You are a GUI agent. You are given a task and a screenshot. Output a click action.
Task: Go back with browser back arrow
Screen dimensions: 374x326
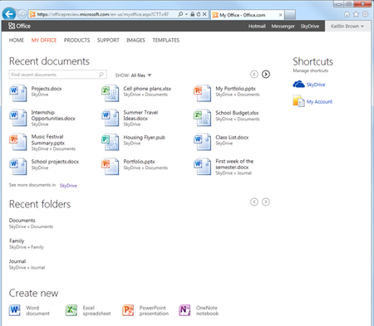click(9, 14)
